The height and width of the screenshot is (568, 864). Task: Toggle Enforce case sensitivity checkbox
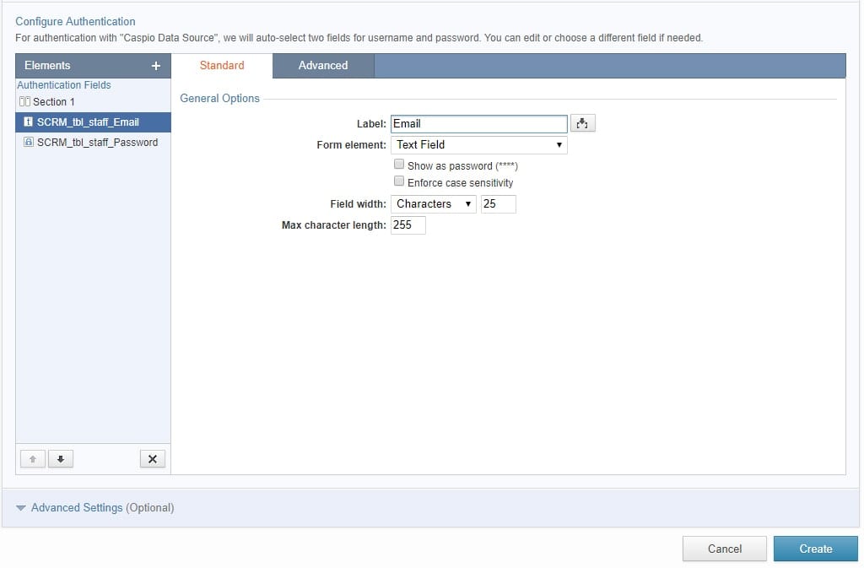[x=399, y=181]
